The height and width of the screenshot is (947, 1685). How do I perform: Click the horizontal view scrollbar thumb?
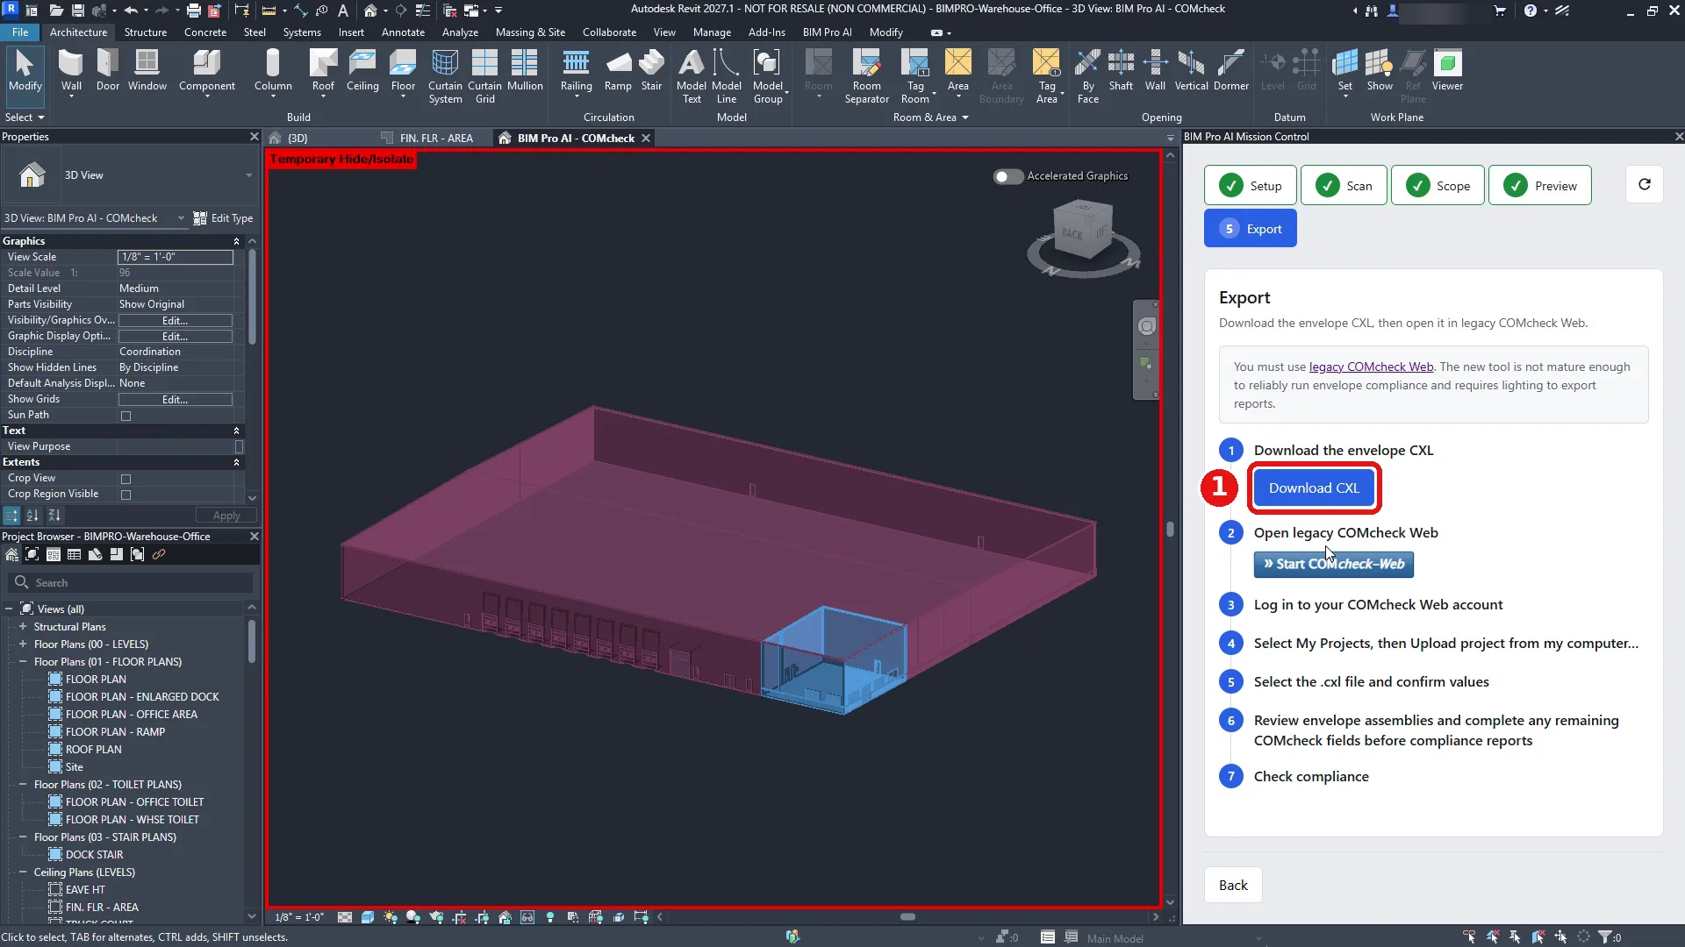tap(908, 917)
